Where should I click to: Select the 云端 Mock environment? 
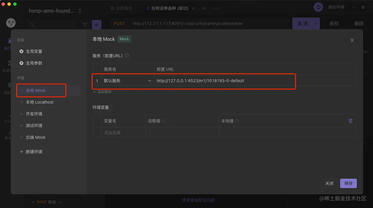click(36, 137)
